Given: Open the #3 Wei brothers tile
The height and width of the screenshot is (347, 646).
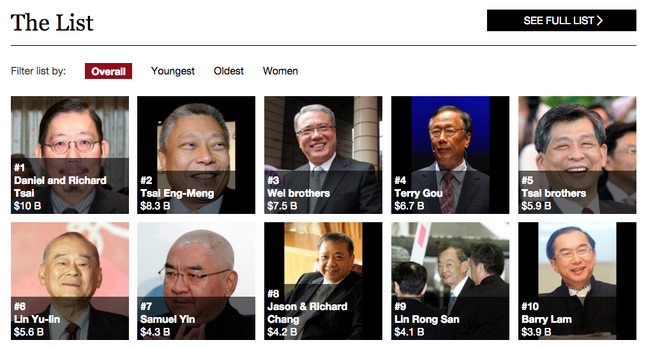Looking at the screenshot, I should pyautogui.click(x=323, y=155).
